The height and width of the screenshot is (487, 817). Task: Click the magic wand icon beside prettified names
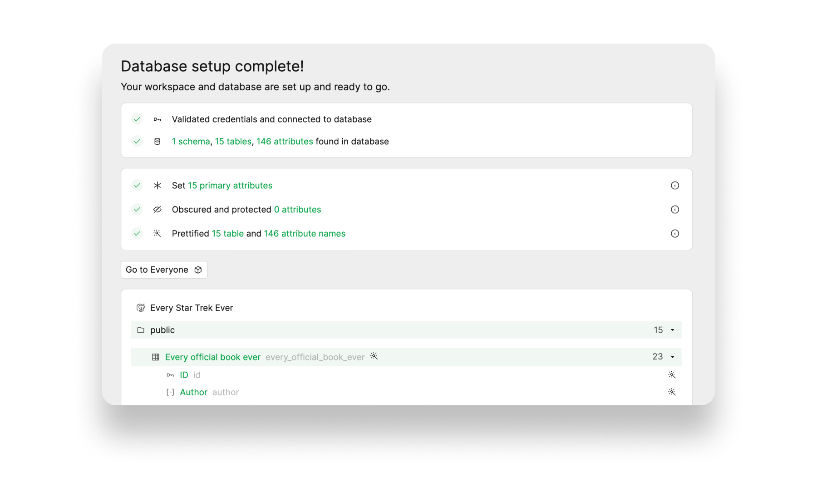(x=157, y=234)
